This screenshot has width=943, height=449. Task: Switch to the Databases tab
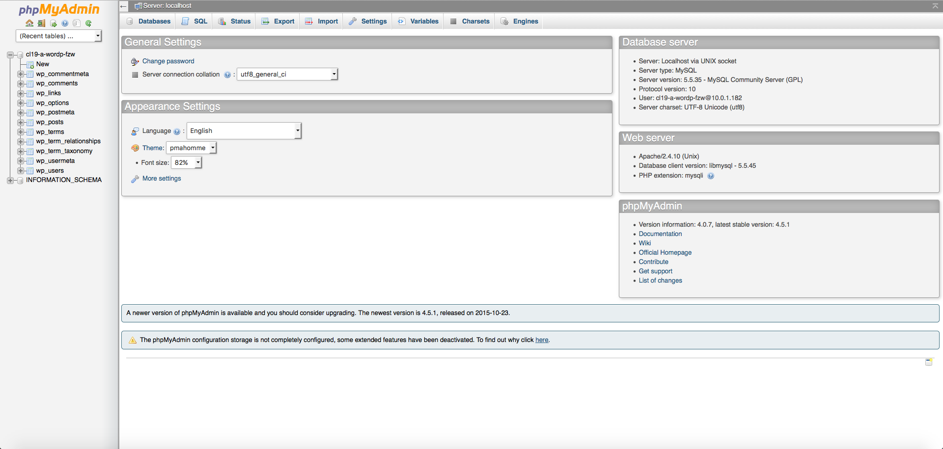point(148,21)
